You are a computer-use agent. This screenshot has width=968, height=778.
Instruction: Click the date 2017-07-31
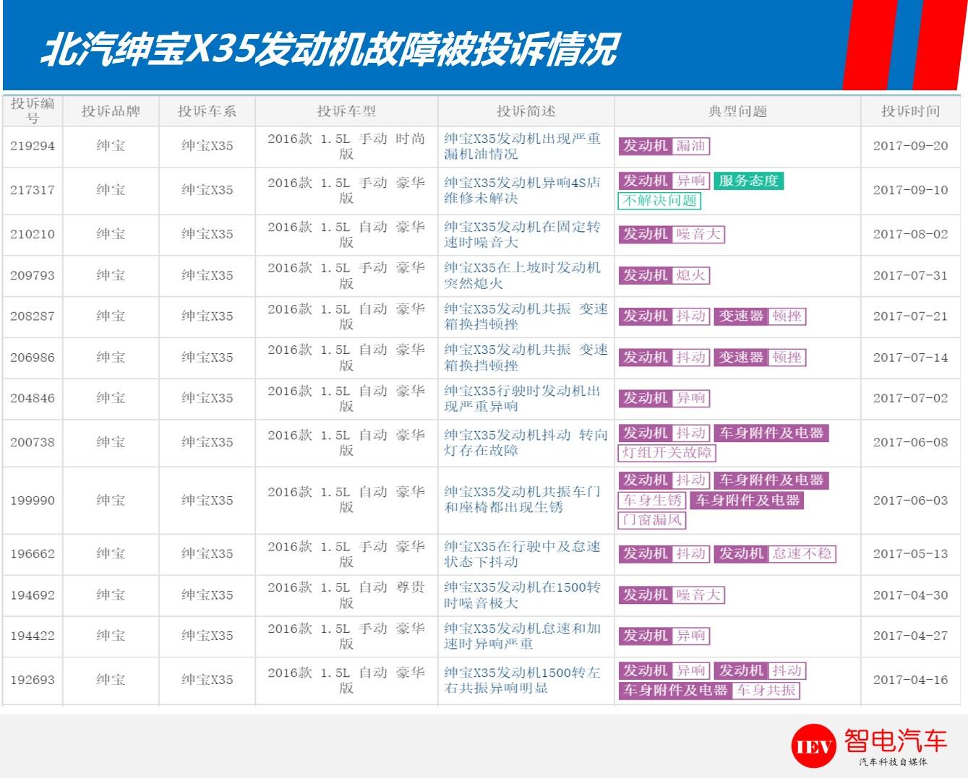click(910, 275)
